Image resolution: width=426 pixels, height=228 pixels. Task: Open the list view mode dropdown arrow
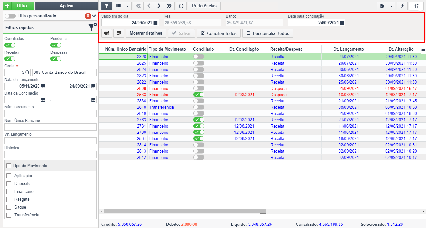pos(127,6)
